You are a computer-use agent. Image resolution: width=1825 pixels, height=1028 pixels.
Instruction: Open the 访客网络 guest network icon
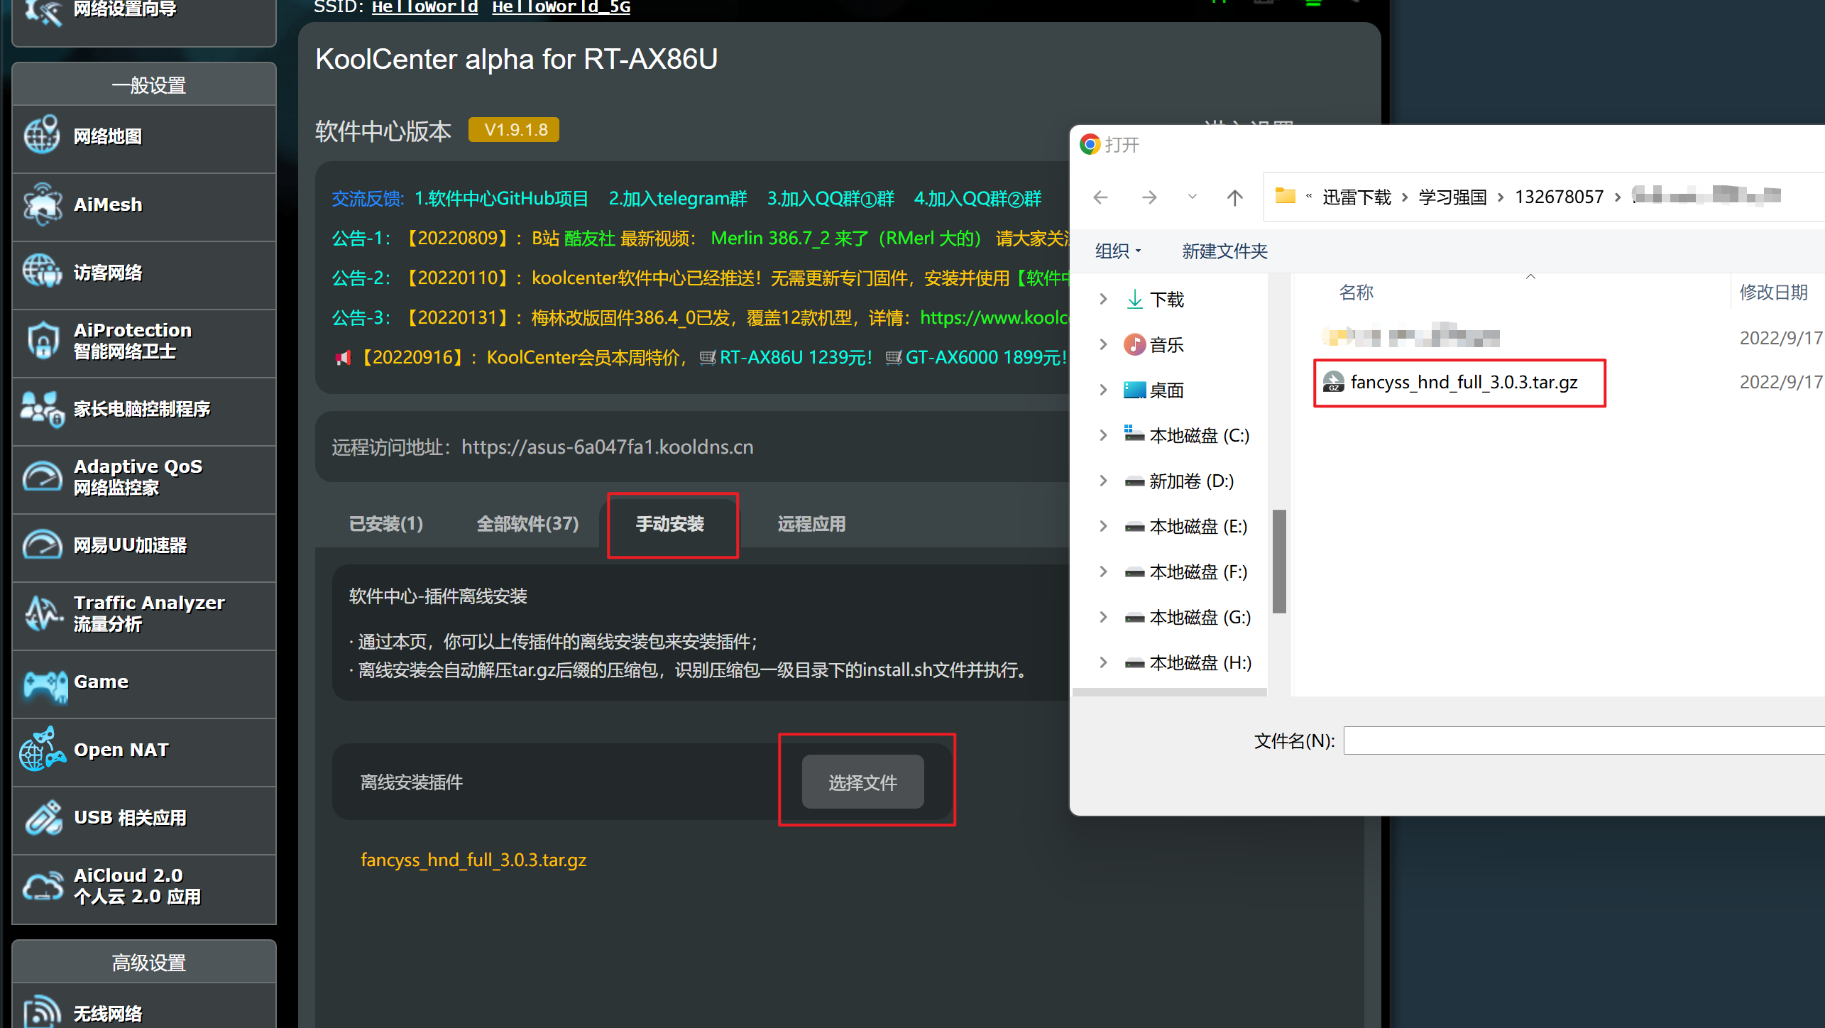(x=42, y=272)
